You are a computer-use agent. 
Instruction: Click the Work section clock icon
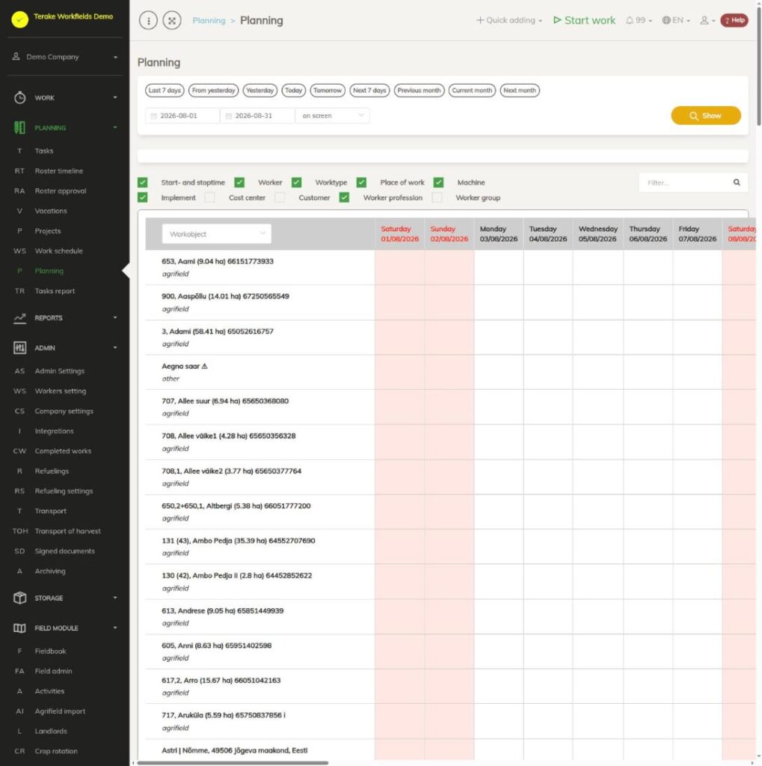coord(19,98)
